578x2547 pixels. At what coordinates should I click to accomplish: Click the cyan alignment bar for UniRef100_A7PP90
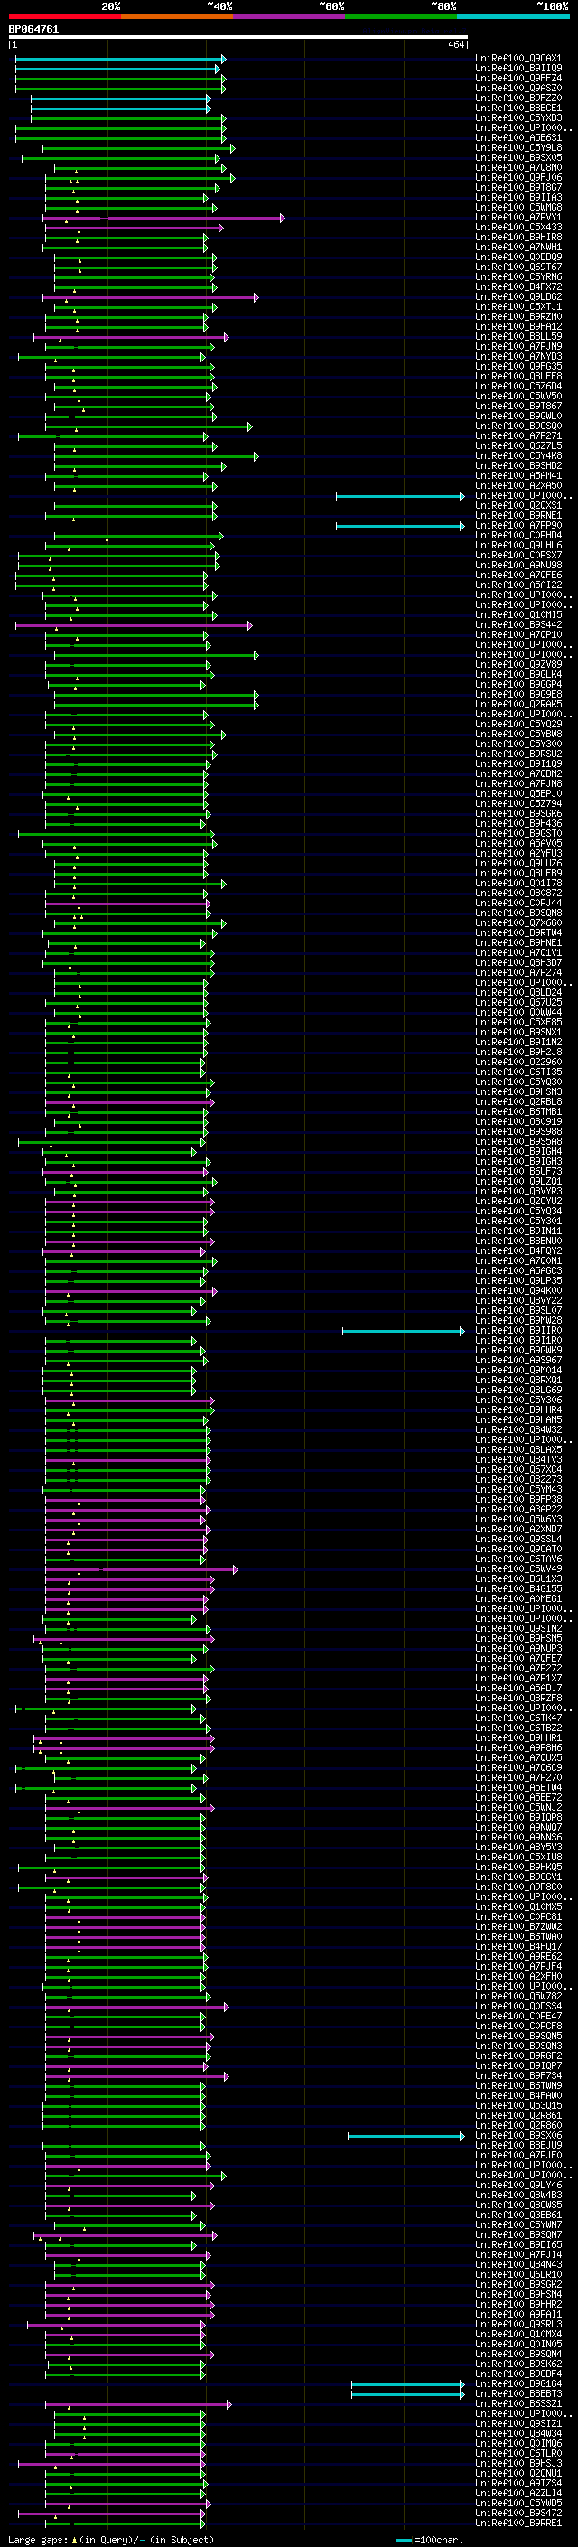pyautogui.click(x=400, y=526)
